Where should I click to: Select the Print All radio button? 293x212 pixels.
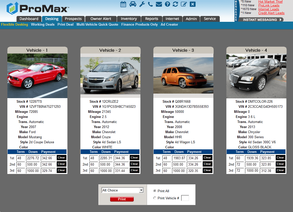155,191
